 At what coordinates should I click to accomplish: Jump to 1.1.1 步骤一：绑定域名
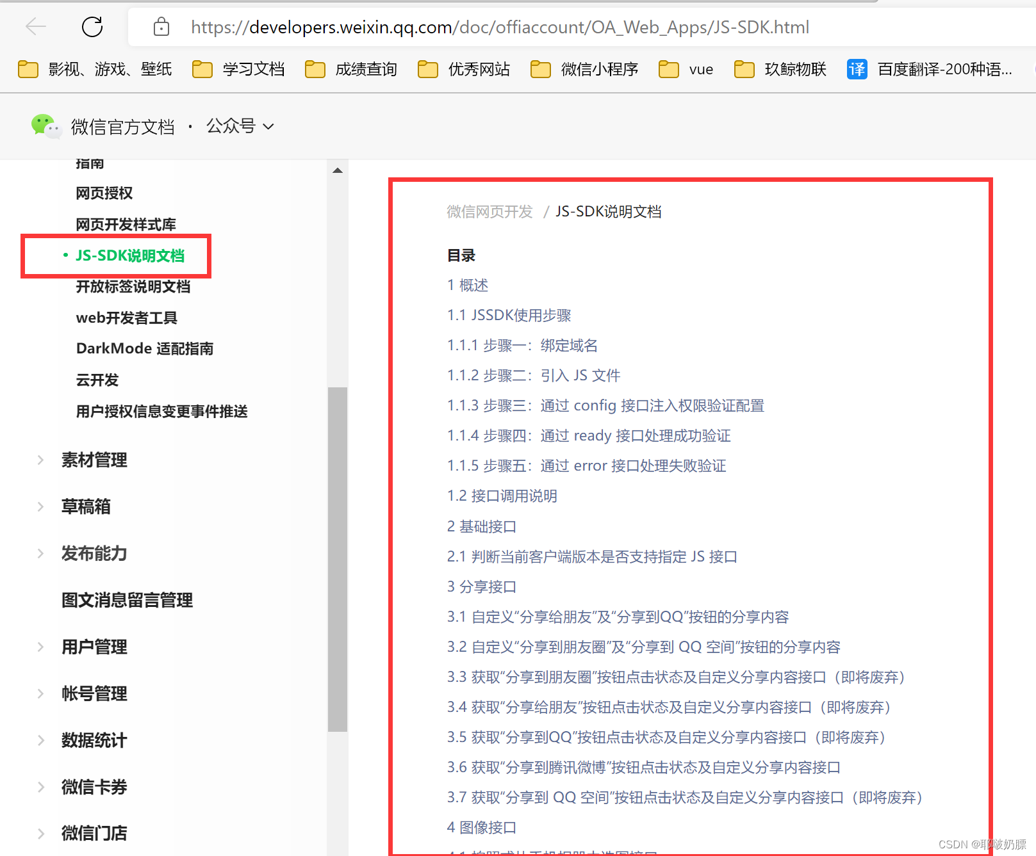522,345
